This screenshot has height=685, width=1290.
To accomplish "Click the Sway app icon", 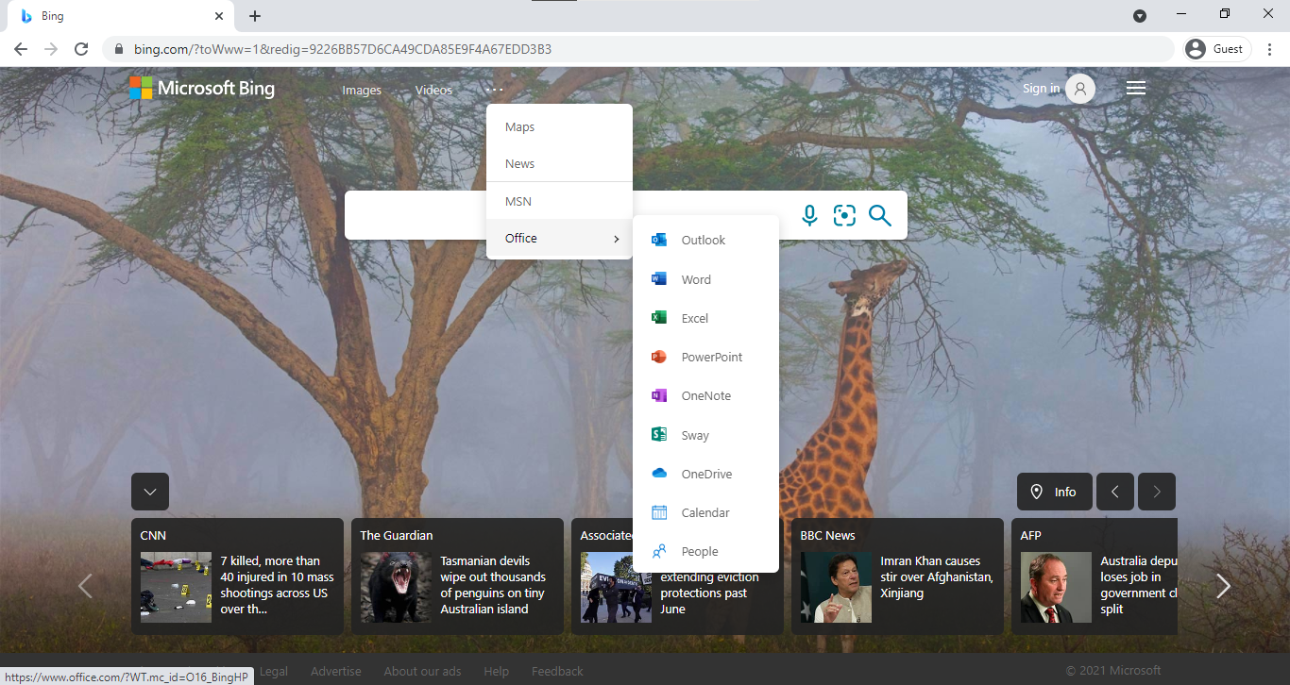I will point(659,435).
